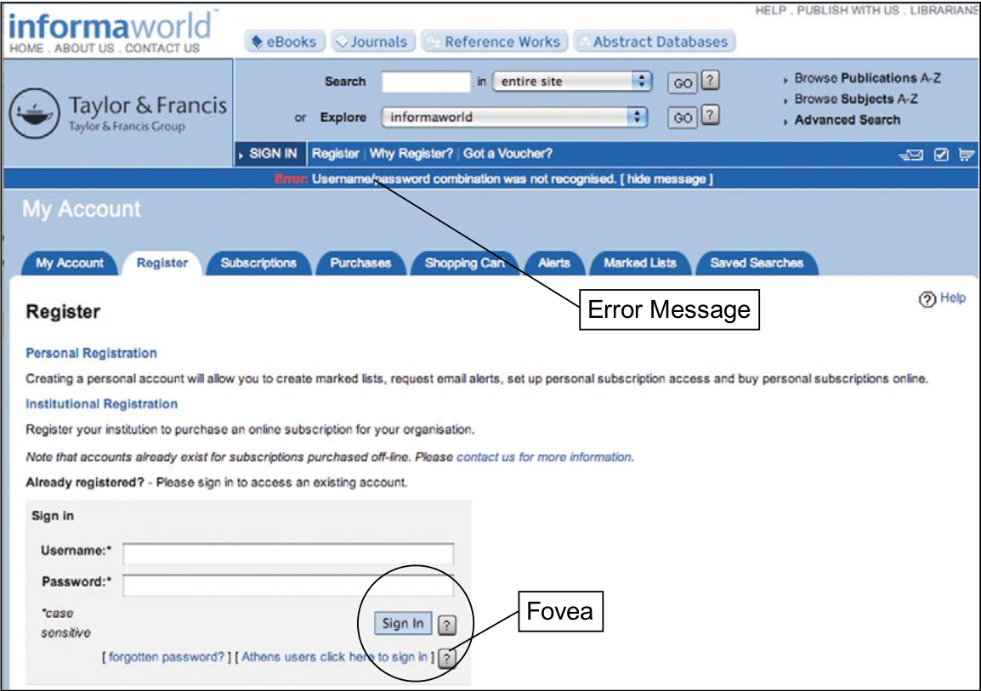Click the 'Already registered?' text
This screenshot has height=691, width=981.
(84, 483)
